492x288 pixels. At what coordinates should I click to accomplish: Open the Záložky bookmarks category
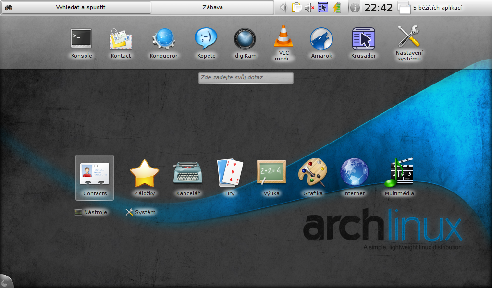coord(144,178)
